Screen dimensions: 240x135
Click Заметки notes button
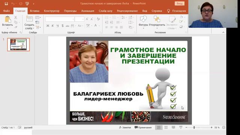pyautogui.click(x=125, y=127)
